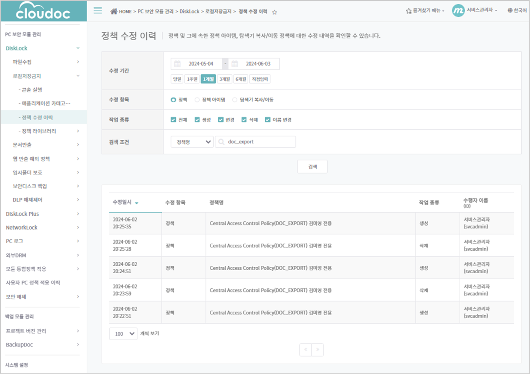Open the 100 rows per page dropdown
Image resolution: width=530 pixels, height=374 pixels.
tap(123, 334)
